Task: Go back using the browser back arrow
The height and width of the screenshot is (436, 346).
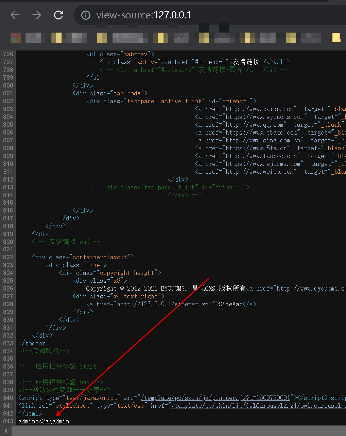Action: (x=15, y=15)
